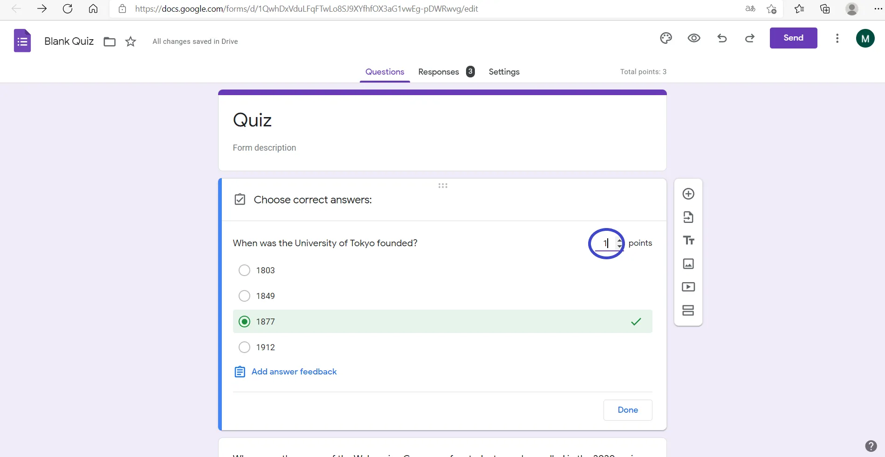
Task: Select the 1849 answer option
Action: [x=244, y=296]
